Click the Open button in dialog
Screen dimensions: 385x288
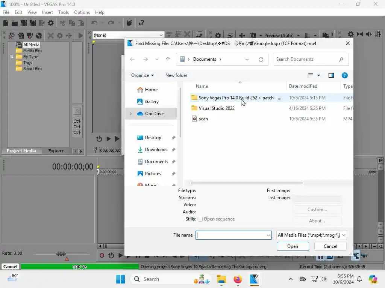point(293,246)
